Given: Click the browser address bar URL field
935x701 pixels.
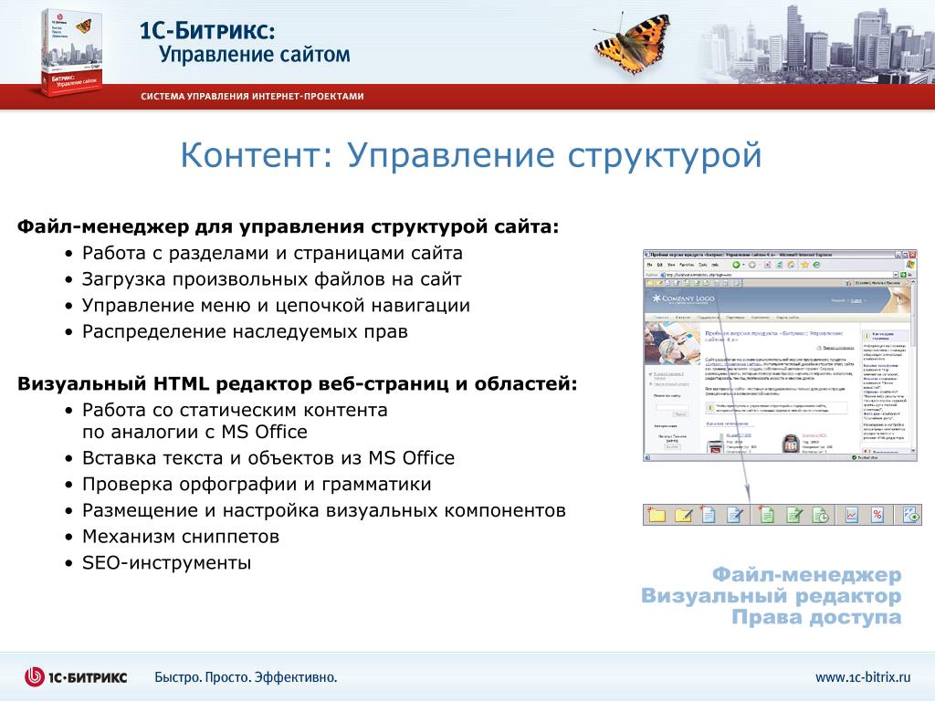Looking at the screenshot, I should 775,275.
